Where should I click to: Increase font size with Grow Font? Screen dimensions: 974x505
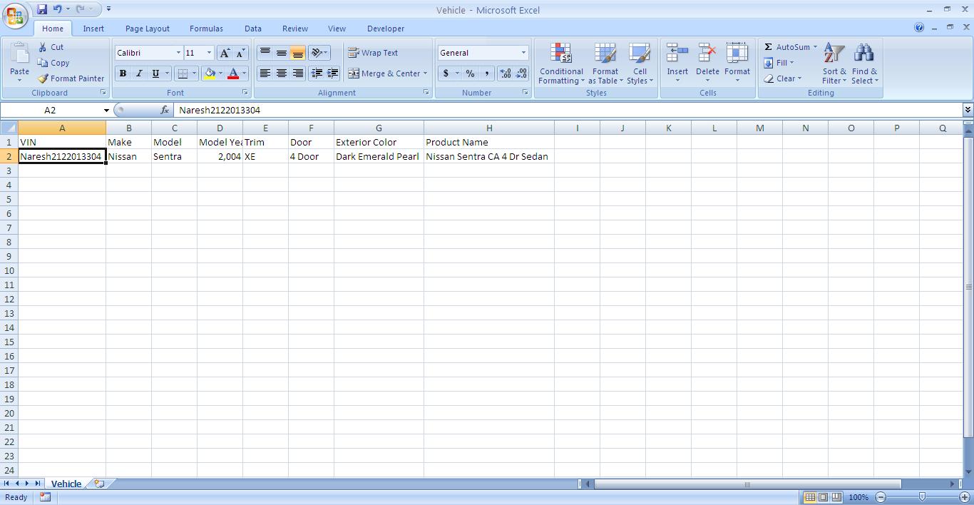pyautogui.click(x=225, y=53)
